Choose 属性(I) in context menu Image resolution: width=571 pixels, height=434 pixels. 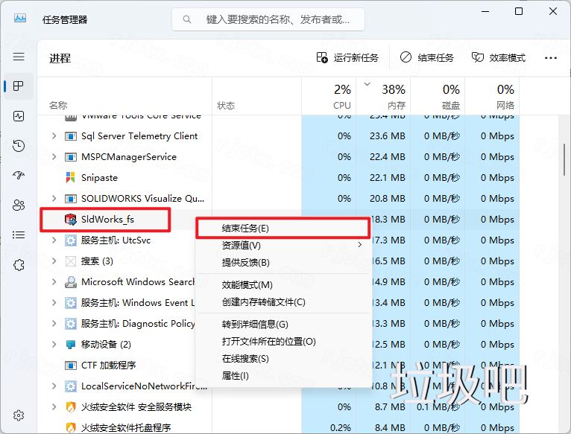point(283,376)
